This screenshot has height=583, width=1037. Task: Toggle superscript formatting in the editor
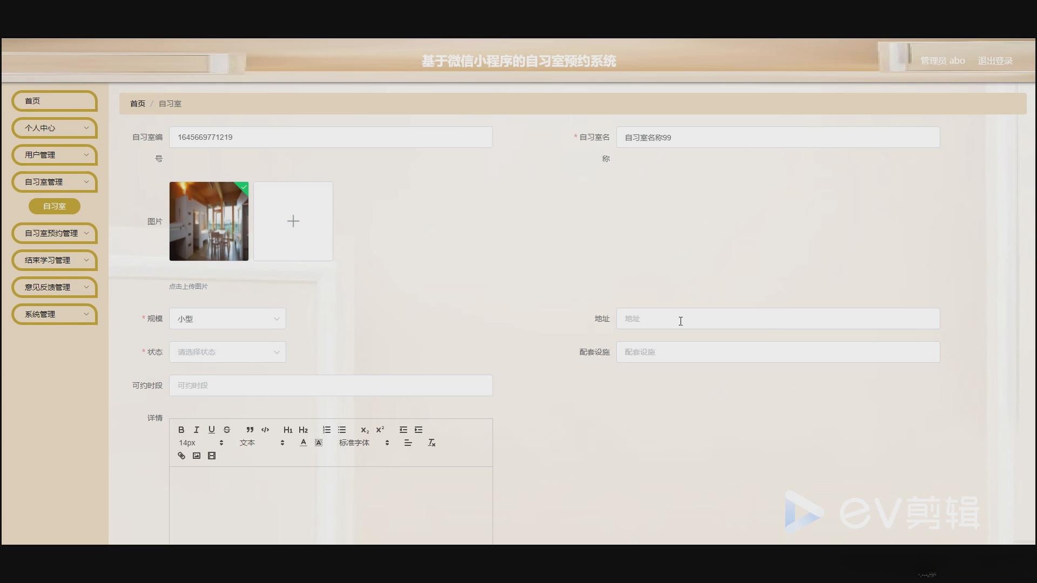tap(380, 430)
